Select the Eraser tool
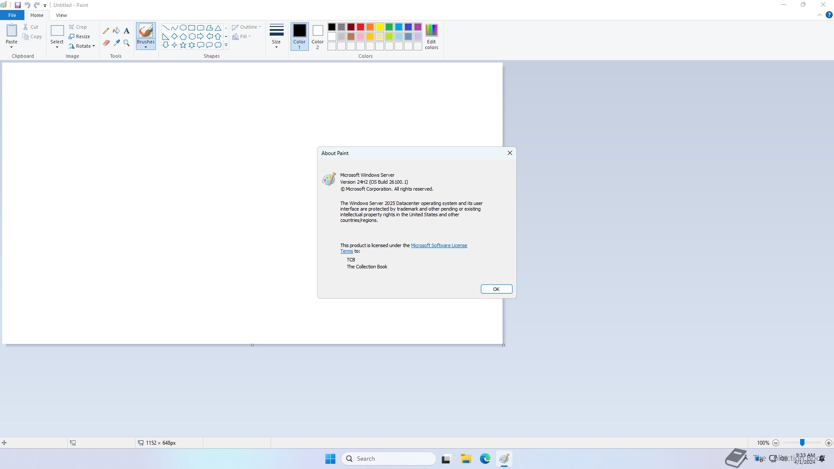The width and height of the screenshot is (834, 469). 106,43
